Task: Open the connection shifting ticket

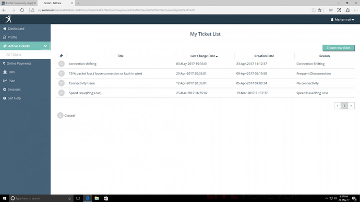Action: [82, 64]
